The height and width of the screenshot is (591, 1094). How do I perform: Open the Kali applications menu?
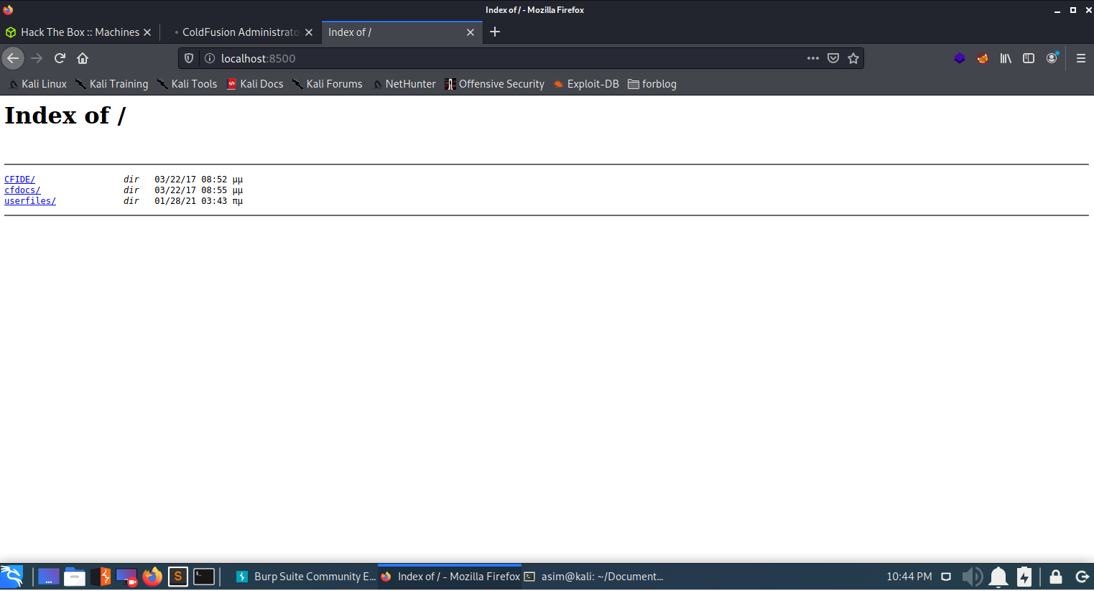point(12,577)
